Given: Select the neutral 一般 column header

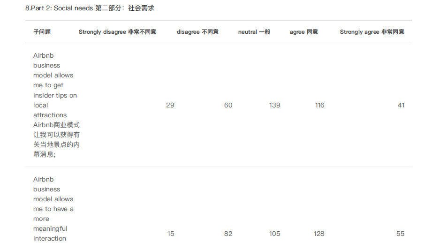Looking at the screenshot, I should [x=254, y=32].
